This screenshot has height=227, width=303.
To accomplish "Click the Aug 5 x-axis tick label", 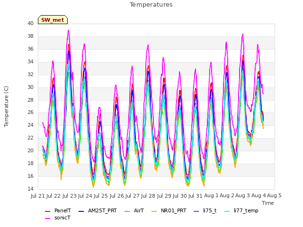I will coord(275,196).
